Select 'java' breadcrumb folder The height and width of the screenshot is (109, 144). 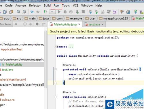click(44, 18)
